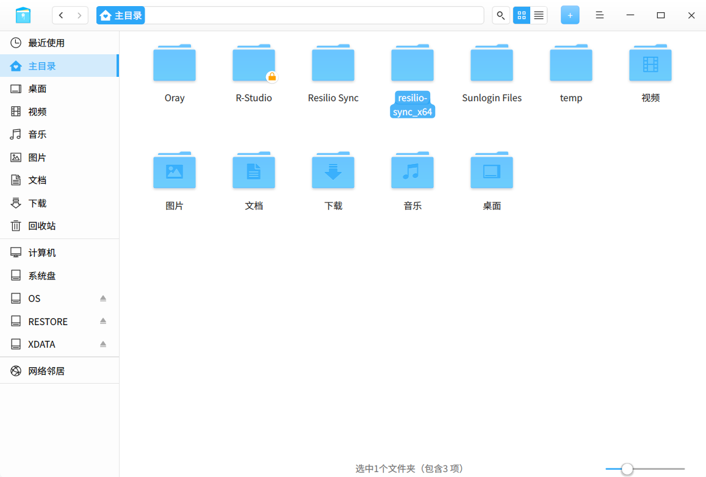Open the RESTORE drive in the sidebar
This screenshot has width=706, height=477.
click(x=59, y=321)
